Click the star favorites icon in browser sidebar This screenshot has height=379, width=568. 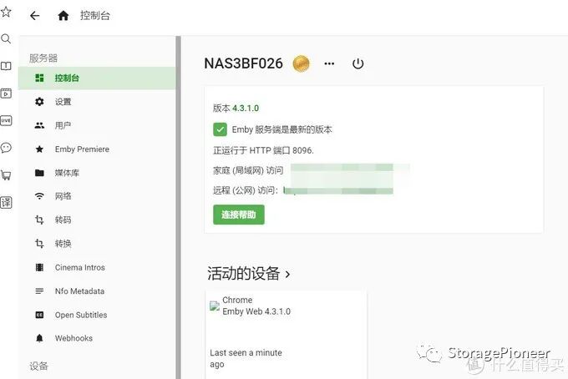point(6,12)
